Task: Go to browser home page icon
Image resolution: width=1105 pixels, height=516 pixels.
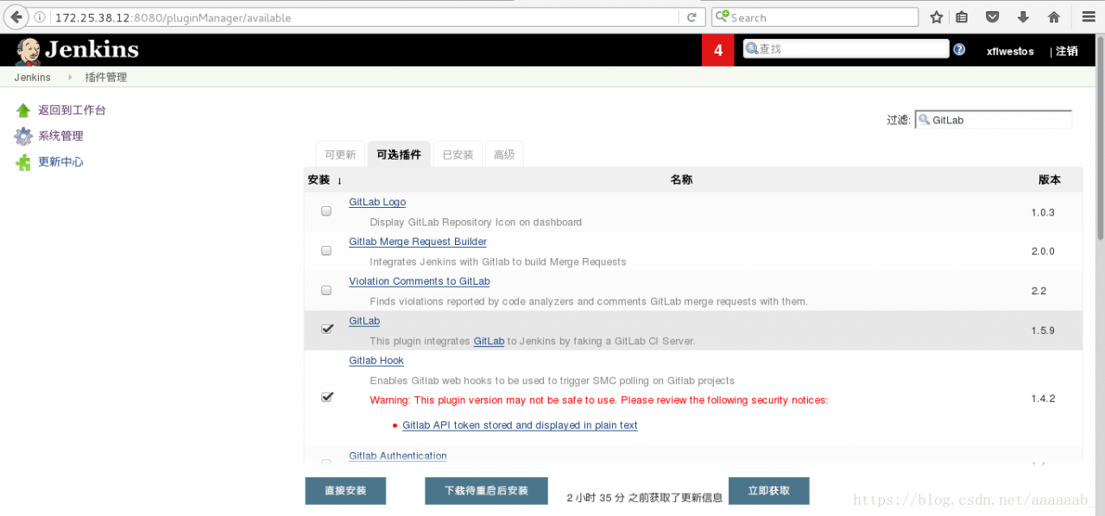Action: (x=1053, y=17)
